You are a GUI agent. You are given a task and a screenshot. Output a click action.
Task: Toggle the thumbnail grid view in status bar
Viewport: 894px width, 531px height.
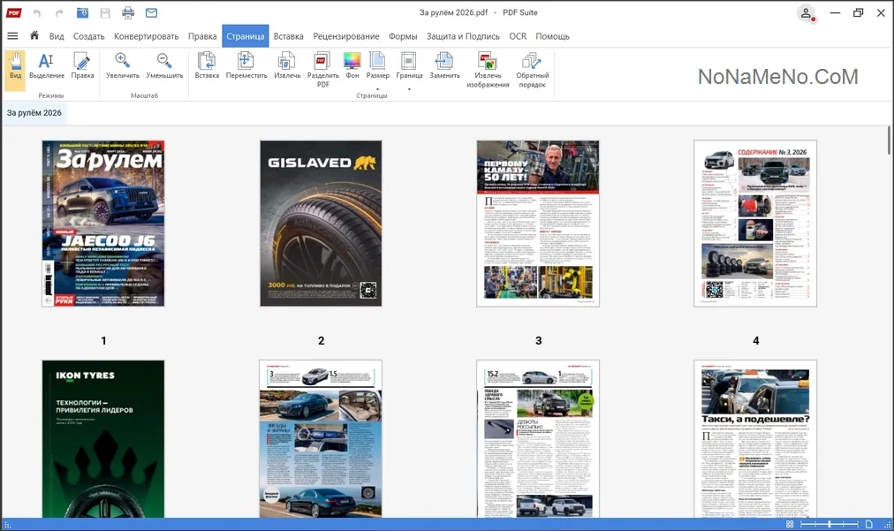pyautogui.click(x=790, y=524)
